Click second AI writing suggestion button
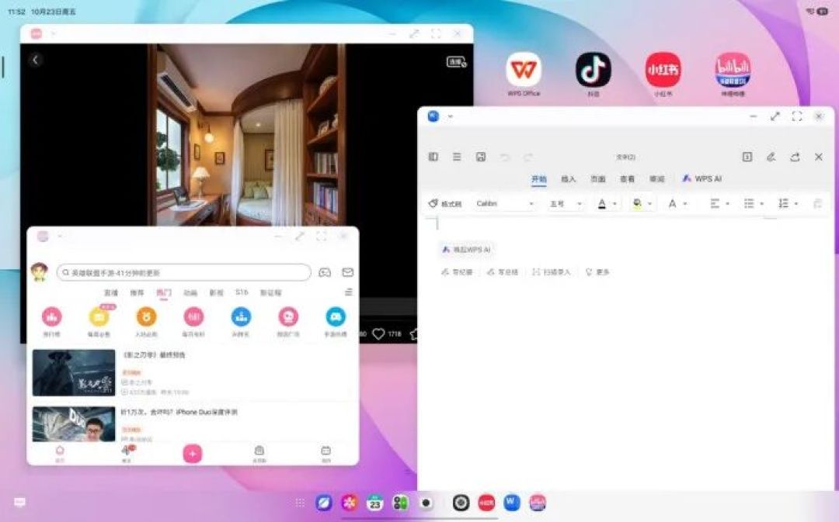 click(x=503, y=272)
